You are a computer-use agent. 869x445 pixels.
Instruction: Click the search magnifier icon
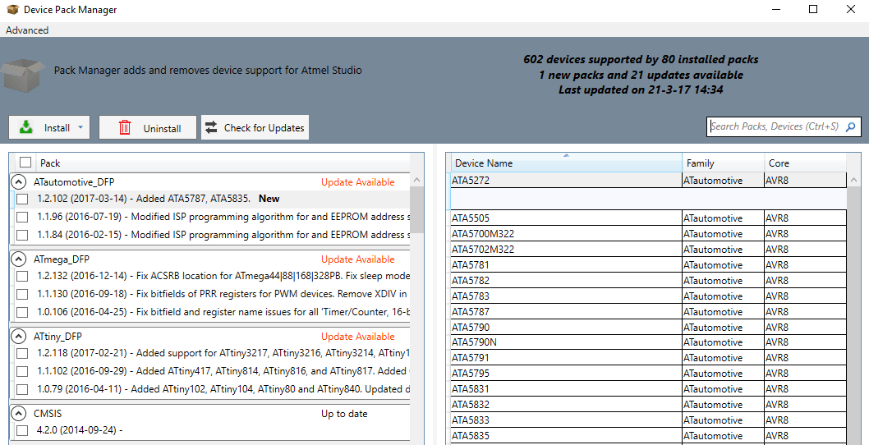(x=851, y=126)
